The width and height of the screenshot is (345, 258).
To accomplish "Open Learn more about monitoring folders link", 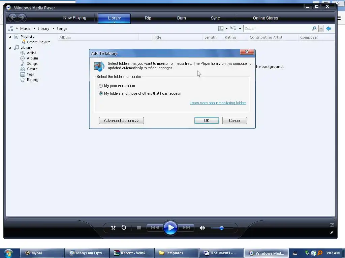I will point(218,103).
